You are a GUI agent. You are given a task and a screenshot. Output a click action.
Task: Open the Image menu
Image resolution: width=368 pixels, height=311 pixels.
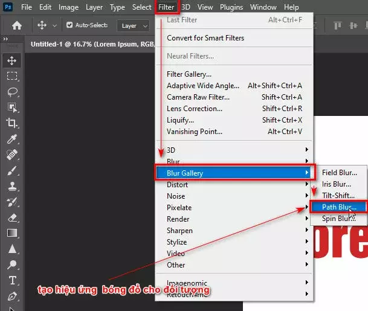68,7
